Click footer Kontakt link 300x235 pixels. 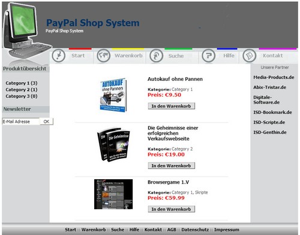[x=153, y=230]
